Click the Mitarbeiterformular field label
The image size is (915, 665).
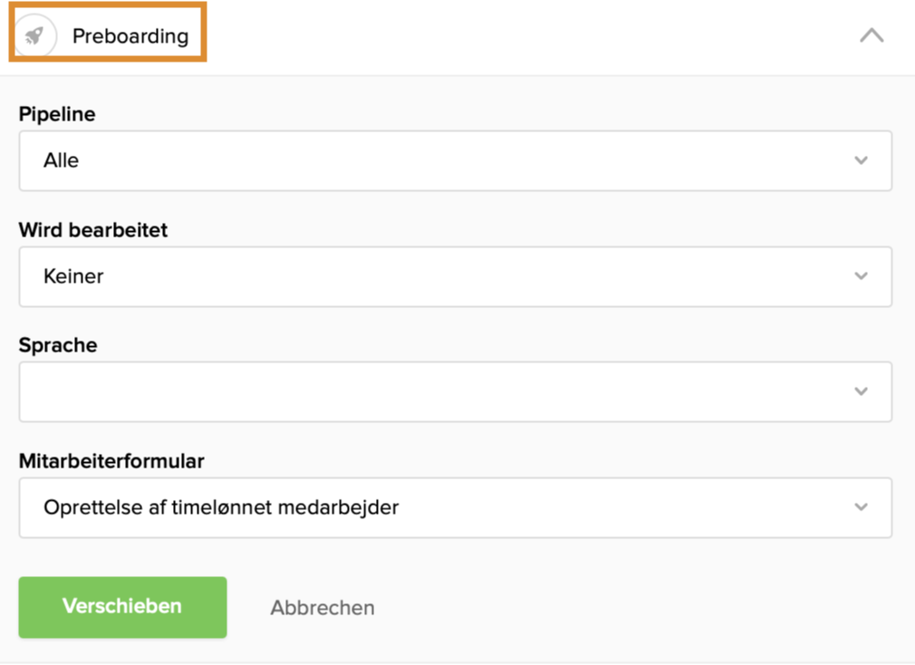tap(111, 461)
